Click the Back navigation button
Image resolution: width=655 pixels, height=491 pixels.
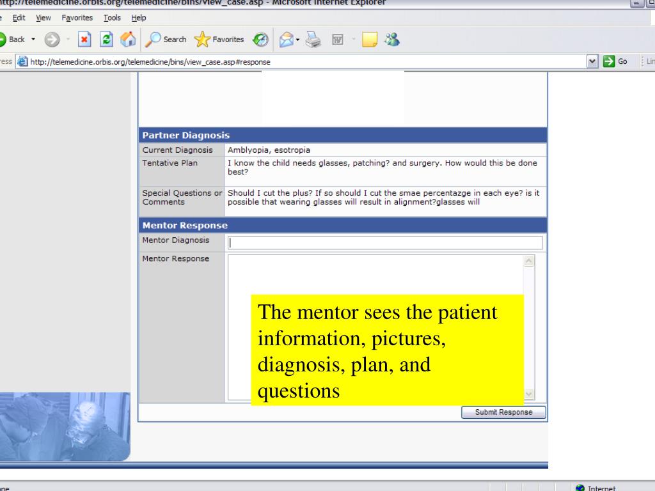click(12, 40)
